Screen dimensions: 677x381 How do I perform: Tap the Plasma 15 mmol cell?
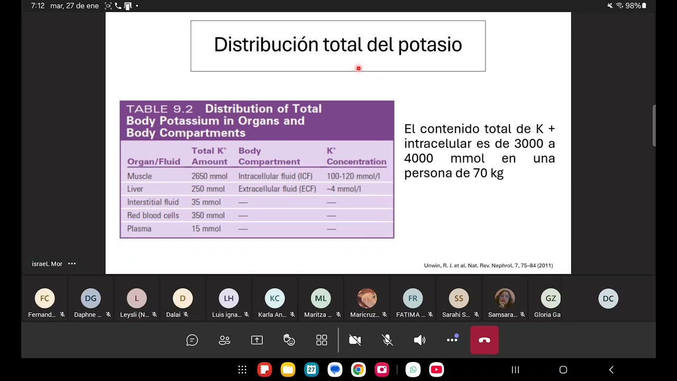click(206, 229)
